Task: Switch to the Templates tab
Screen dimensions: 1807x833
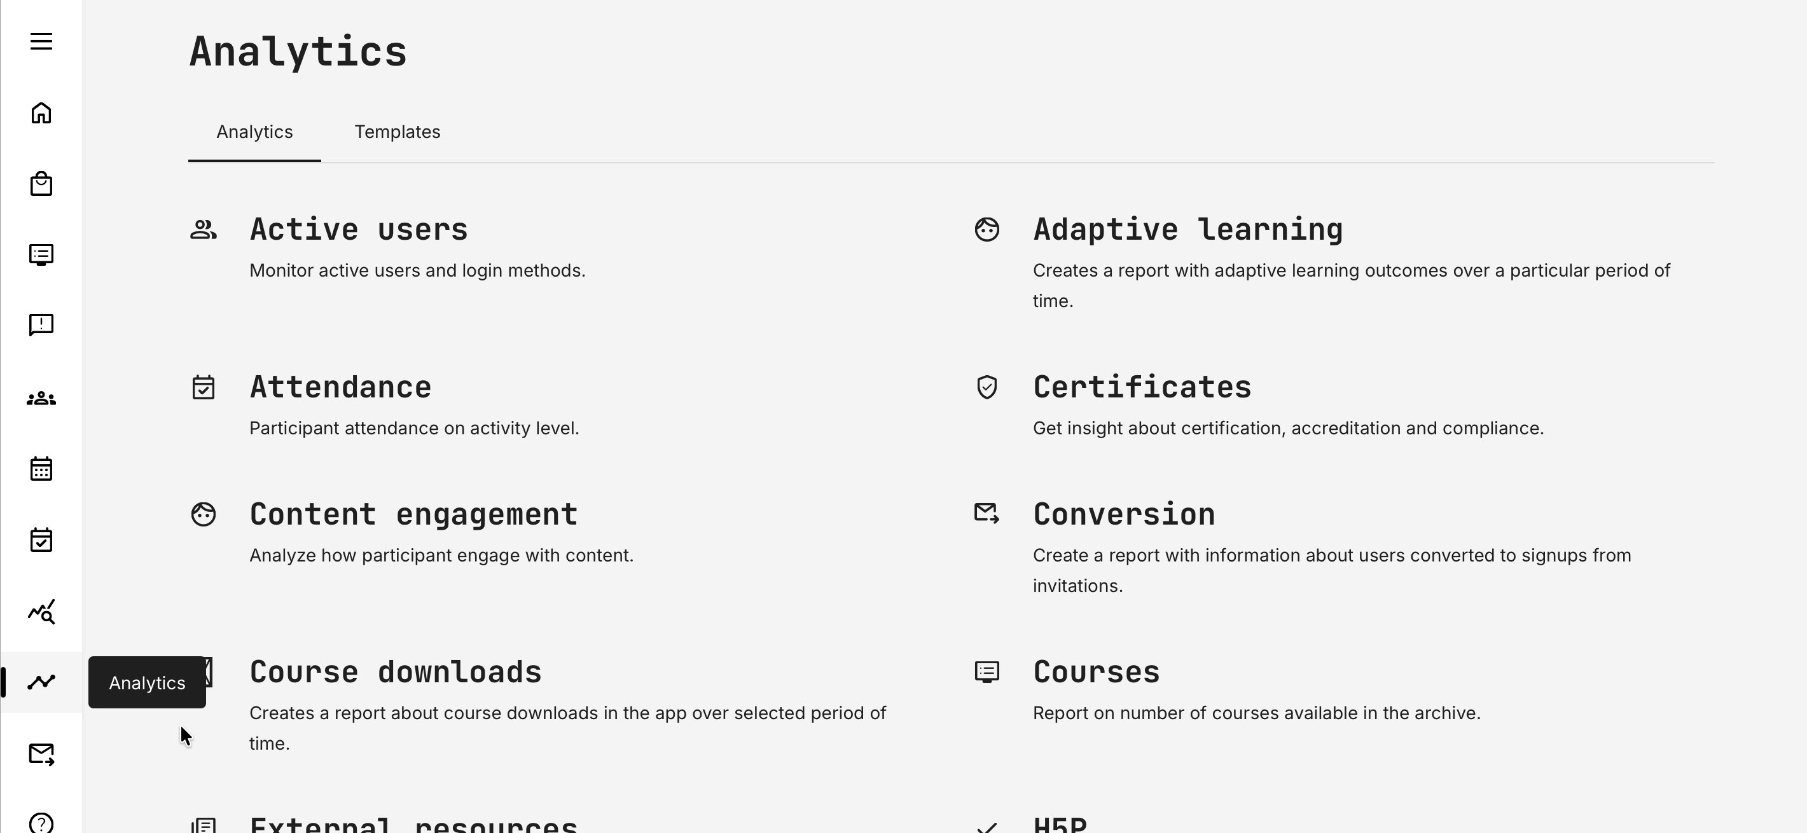Action: coord(398,132)
